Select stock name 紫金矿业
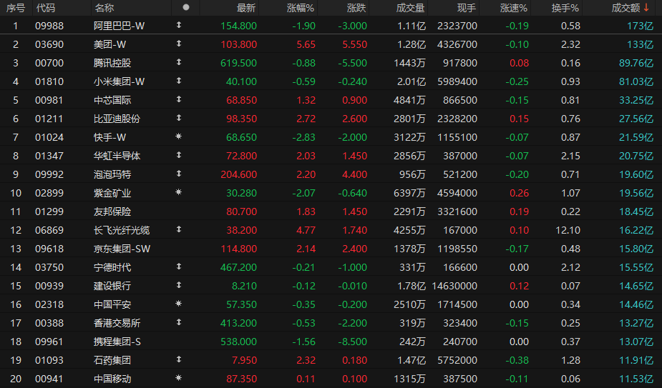The image size is (662, 388). (112, 193)
